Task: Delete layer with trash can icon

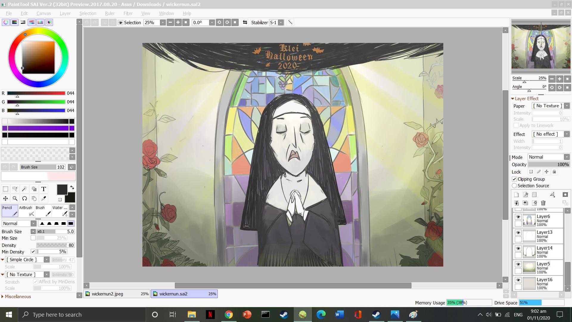Action: click(543, 203)
